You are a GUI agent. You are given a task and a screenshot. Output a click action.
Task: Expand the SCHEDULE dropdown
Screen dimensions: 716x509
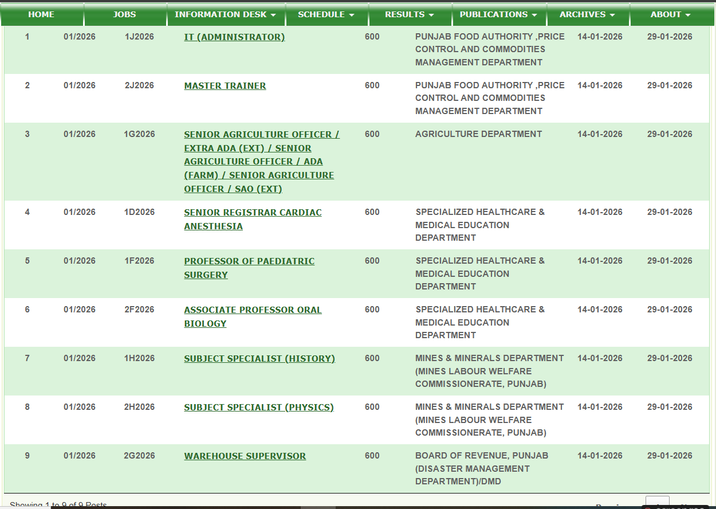326,14
